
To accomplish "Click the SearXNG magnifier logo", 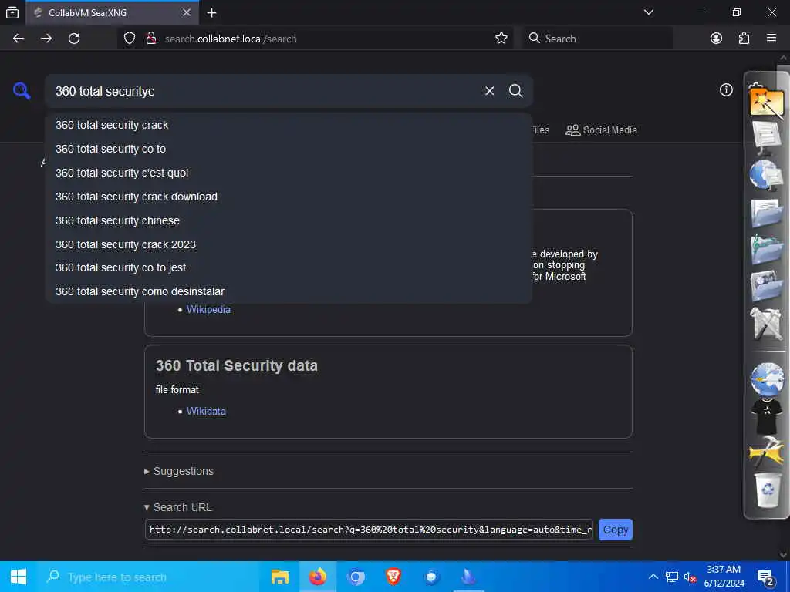I will [22, 91].
